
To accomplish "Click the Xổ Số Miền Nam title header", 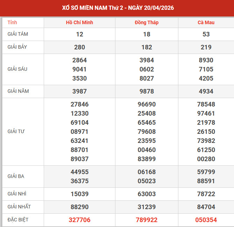I will (x=117, y=8).
